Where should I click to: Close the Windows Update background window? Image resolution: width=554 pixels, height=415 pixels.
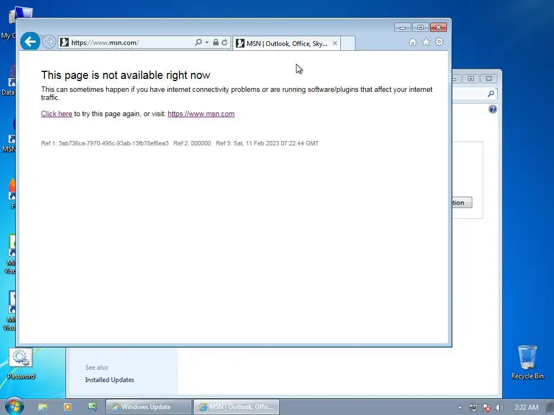click(x=489, y=78)
